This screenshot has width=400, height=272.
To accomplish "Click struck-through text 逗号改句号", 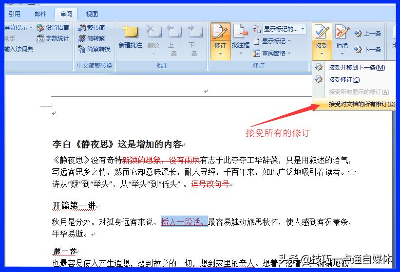I will [x=210, y=183].
